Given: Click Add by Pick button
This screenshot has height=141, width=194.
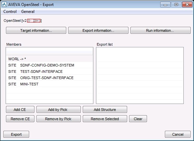Looking at the screenshot, I should (x=59, y=110).
